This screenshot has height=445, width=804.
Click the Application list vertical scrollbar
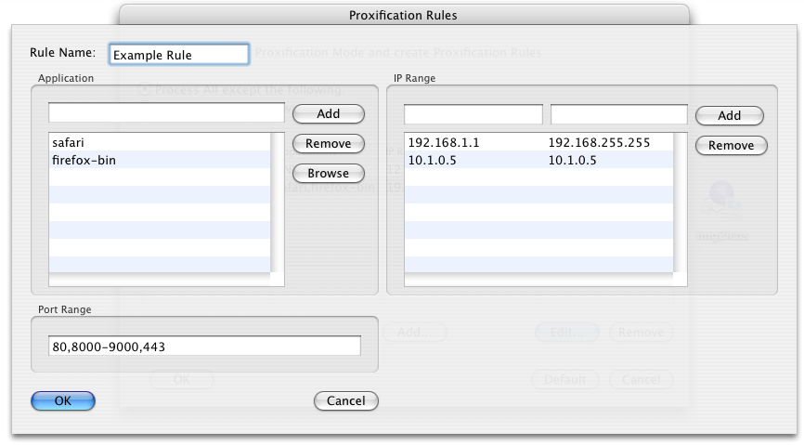tap(277, 209)
